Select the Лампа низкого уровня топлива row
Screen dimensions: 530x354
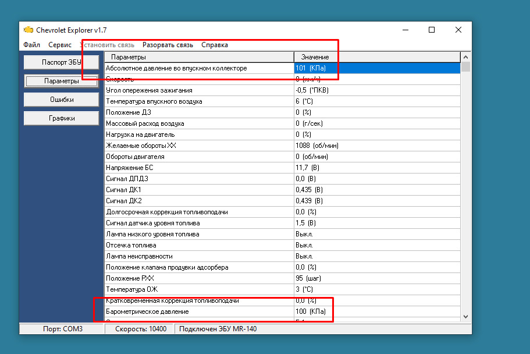tap(282, 234)
